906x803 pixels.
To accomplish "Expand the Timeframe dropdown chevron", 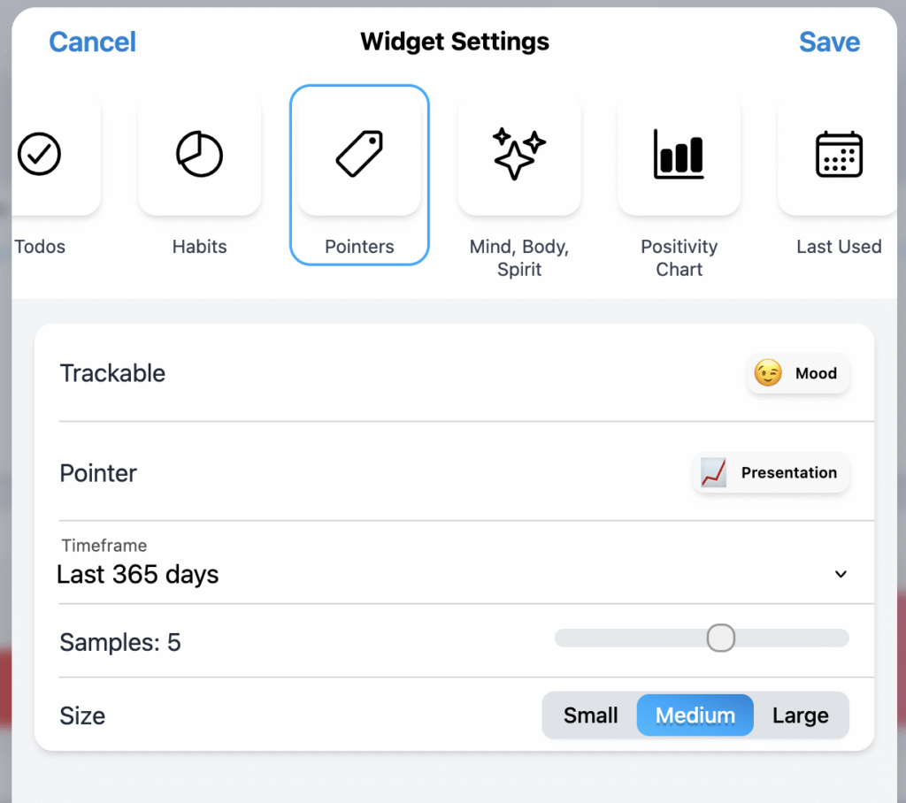I will coord(841,574).
